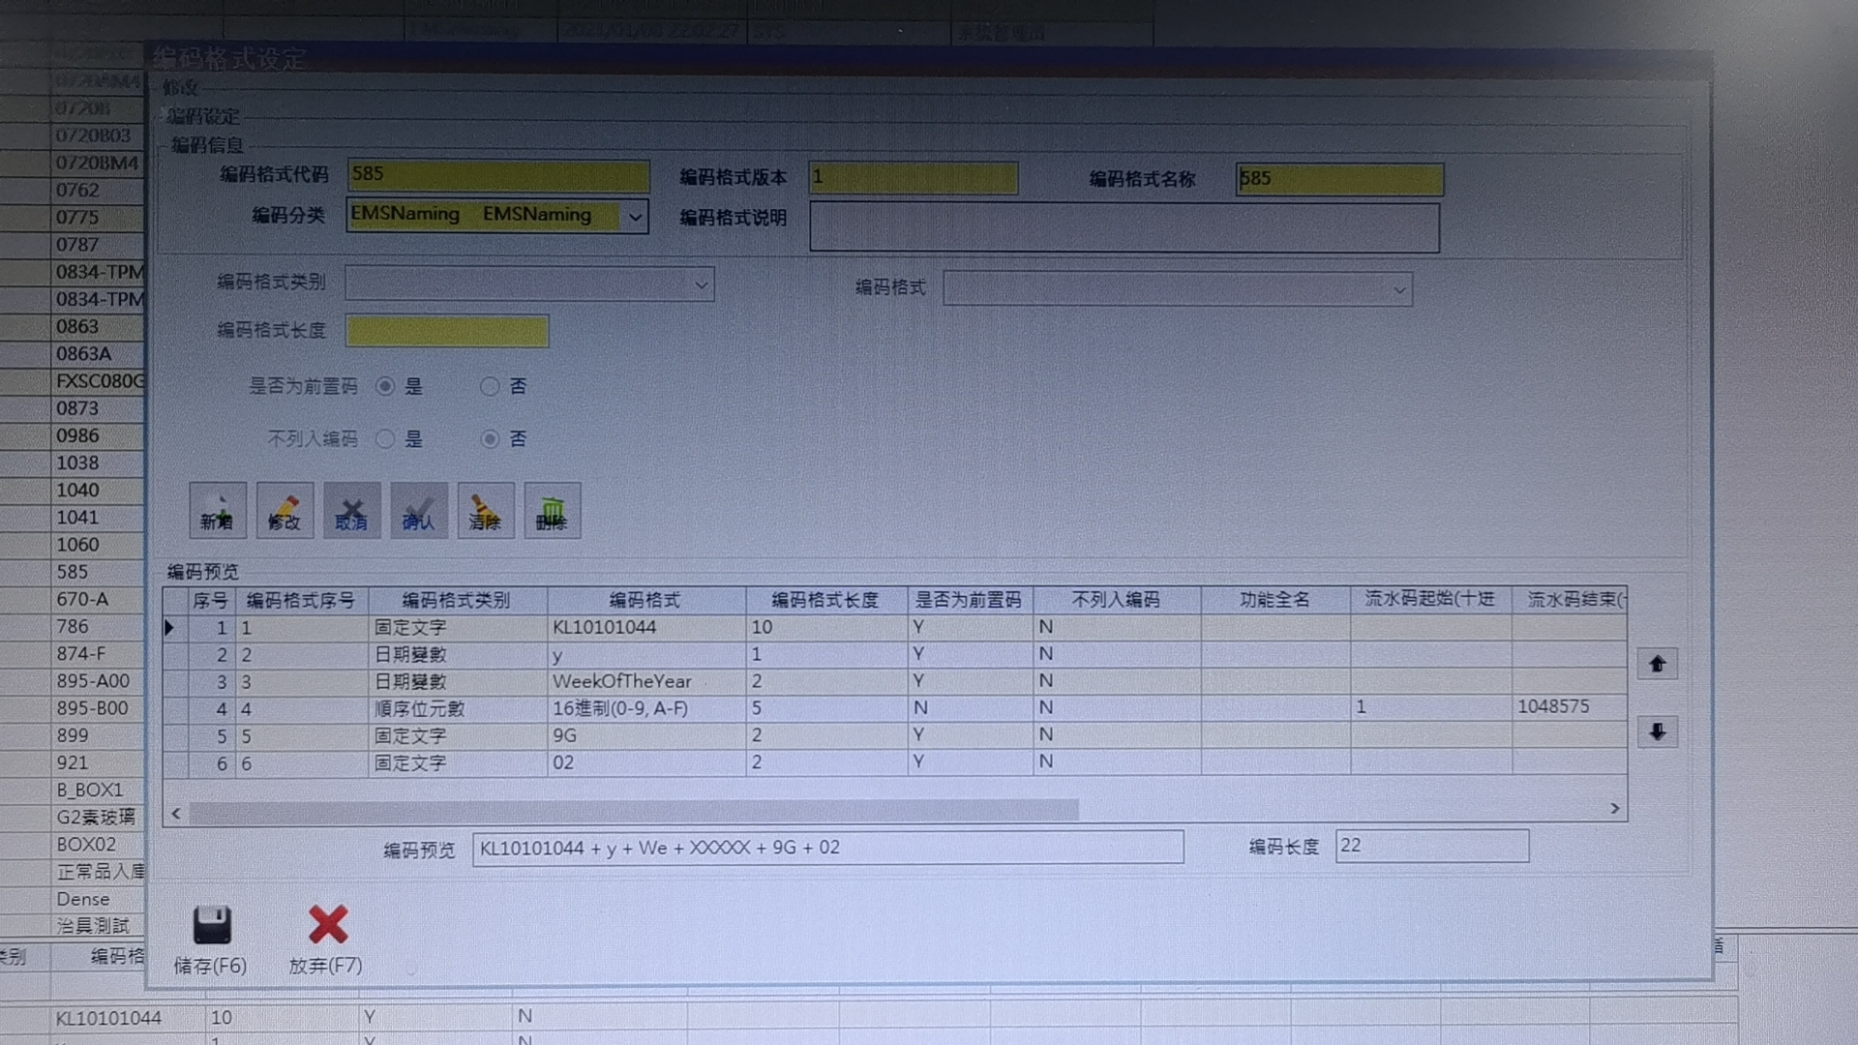Click the 新增 (add) toolbar icon

tap(218, 510)
